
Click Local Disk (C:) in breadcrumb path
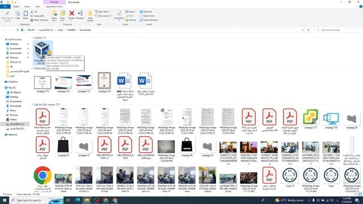click(x=46, y=30)
